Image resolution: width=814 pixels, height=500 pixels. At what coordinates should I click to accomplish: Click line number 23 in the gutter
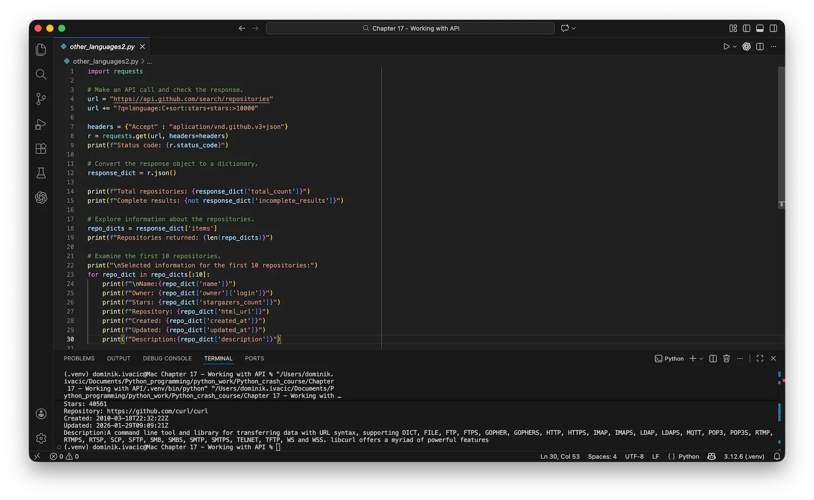(70, 275)
